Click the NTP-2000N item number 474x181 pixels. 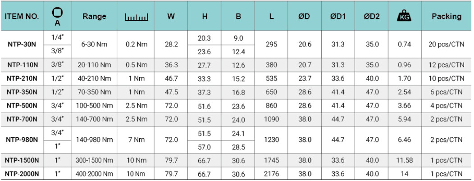coord(23,174)
